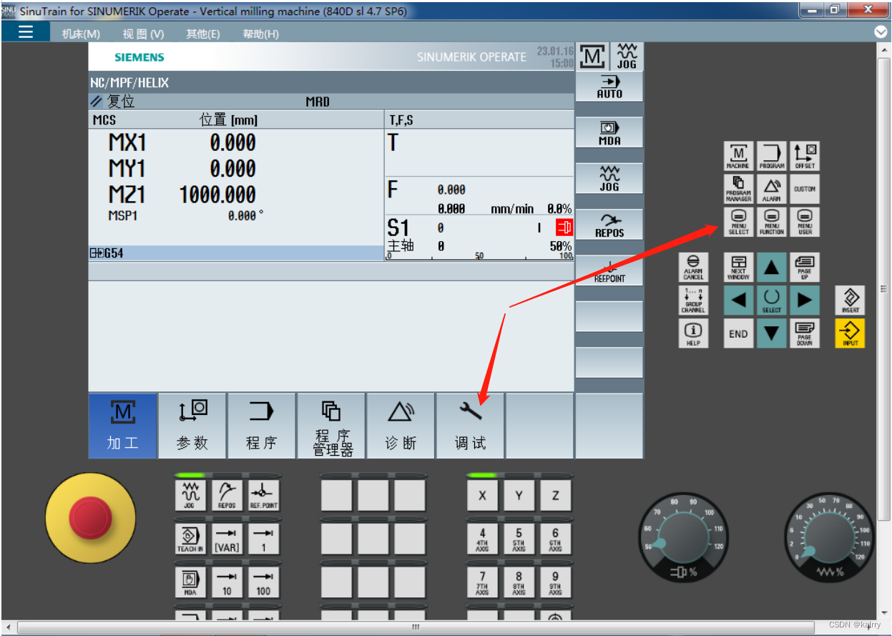This screenshot has width=892, height=636.
Task: Click the spindle speed bar at 50%
Action: (479, 255)
